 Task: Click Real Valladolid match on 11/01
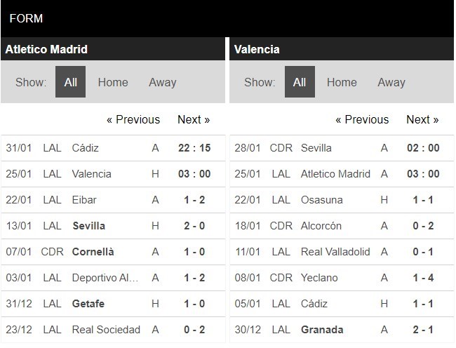coord(335,252)
